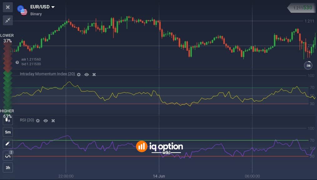Toggle Intraday Momentum Index visibility eye

click(87, 75)
